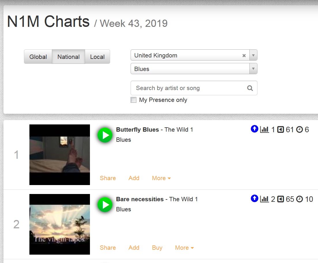Switch to the Global charts tab
The width and height of the screenshot is (318, 263).
[38, 57]
